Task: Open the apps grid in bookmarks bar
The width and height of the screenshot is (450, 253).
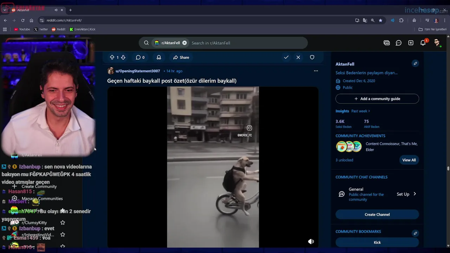Action: pyautogui.click(x=5, y=29)
